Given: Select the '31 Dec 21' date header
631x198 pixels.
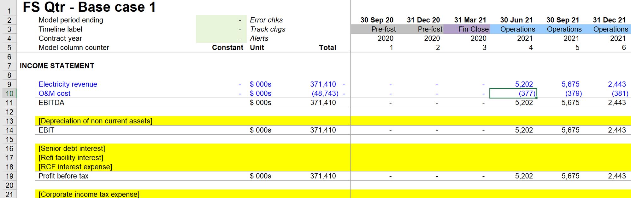Looking at the screenshot, I should pyautogui.click(x=609, y=20).
